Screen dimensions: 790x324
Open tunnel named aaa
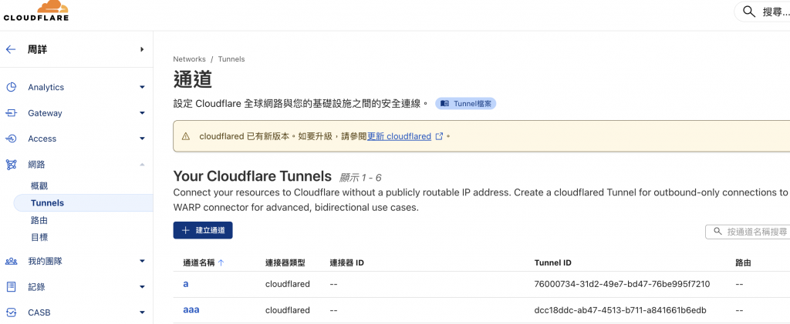(191, 310)
